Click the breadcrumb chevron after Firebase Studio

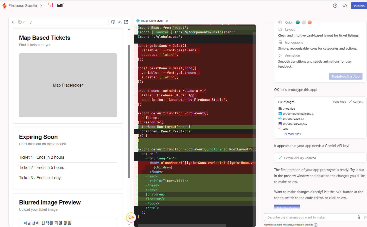(x=41, y=6)
